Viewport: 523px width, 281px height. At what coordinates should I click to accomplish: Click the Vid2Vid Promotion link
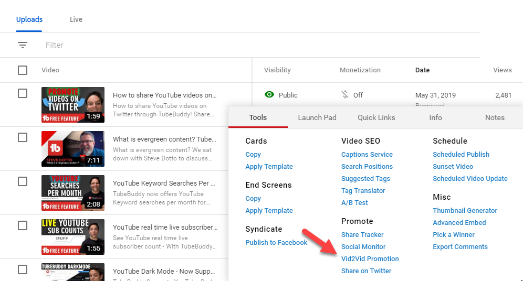(x=370, y=259)
